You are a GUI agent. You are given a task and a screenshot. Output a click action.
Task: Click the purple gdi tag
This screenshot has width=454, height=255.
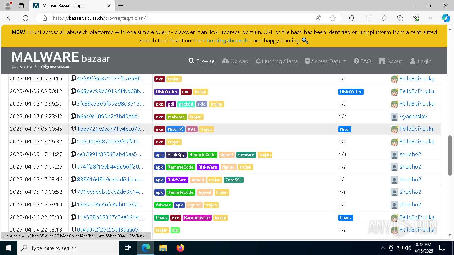pos(171,104)
